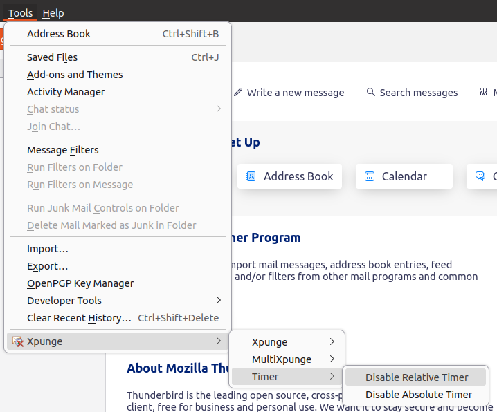497x412 pixels.
Task: Click the MultiXpunge label in the submenu
Action: [x=282, y=359]
